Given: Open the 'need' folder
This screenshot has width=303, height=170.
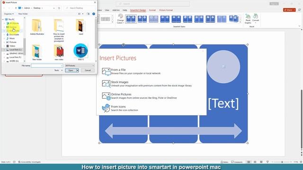Looking at the screenshot, I should click(x=81, y=27).
